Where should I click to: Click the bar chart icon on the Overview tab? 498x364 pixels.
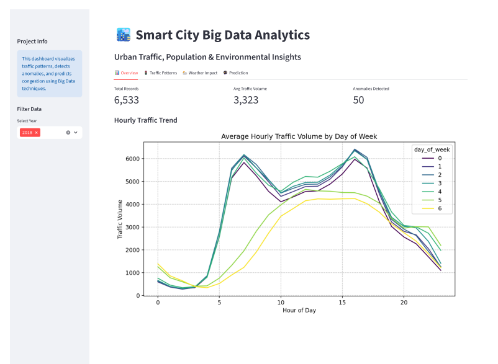click(x=117, y=73)
